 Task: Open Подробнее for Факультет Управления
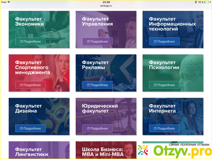(x=97, y=41)
